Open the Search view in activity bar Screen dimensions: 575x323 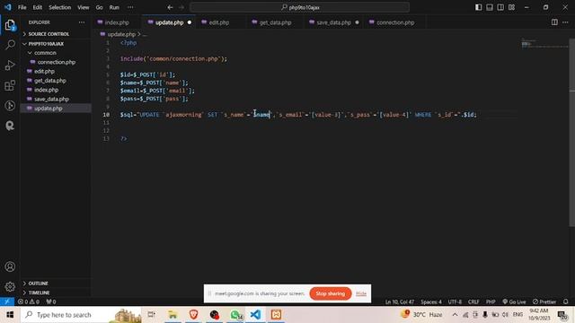point(10,45)
